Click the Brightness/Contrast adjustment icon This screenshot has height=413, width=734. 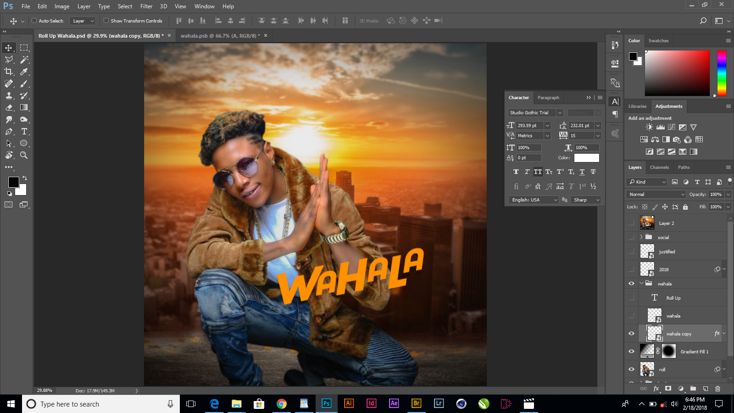(649, 127)
